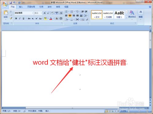Image resolution: width=153 pixels, height=114 pixels.
Task: Toggle bold formatting
Action: tap(16, 19)
